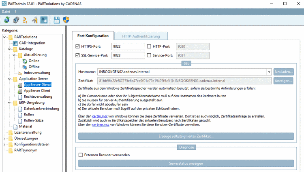Click the Rollen-Sätze page icon
304x172 pixels.
[x=20, y=121]
